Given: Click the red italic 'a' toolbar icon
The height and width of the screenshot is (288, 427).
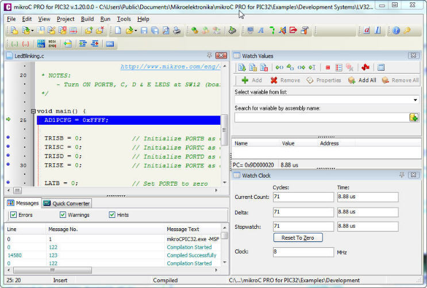Looking at the screenshot, I should point(367,30).
